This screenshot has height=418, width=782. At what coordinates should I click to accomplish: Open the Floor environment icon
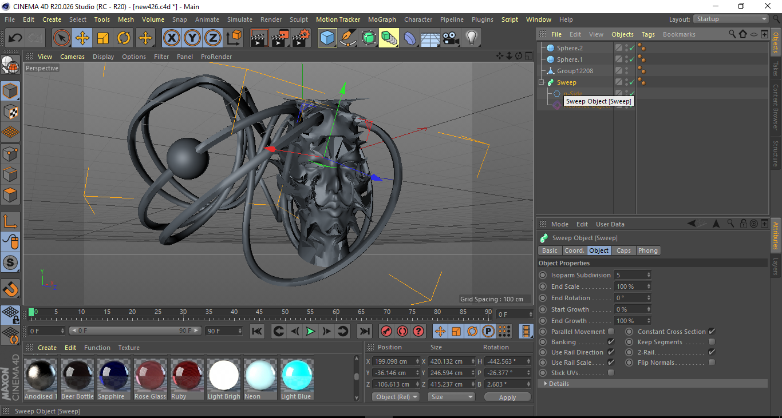coord(431,38)
